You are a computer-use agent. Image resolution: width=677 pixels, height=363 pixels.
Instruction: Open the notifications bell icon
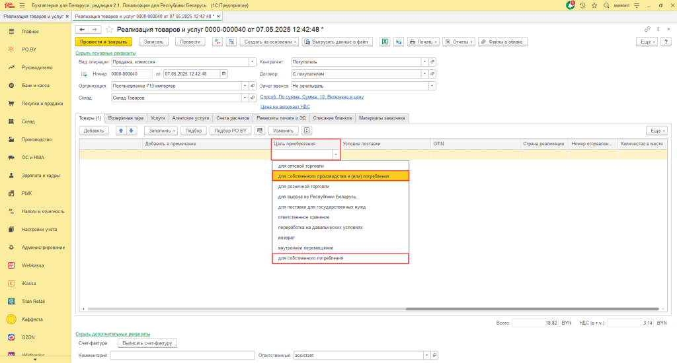(571, 5)
